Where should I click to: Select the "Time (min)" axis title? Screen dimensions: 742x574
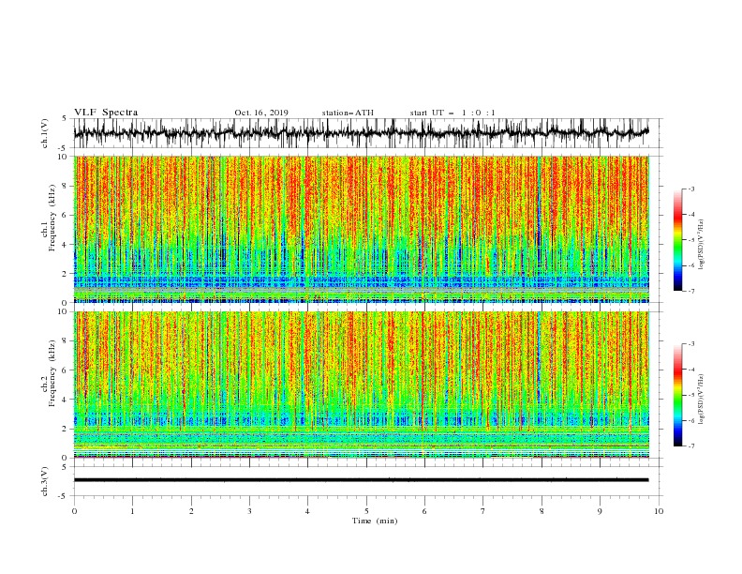(x=375, y=521)
